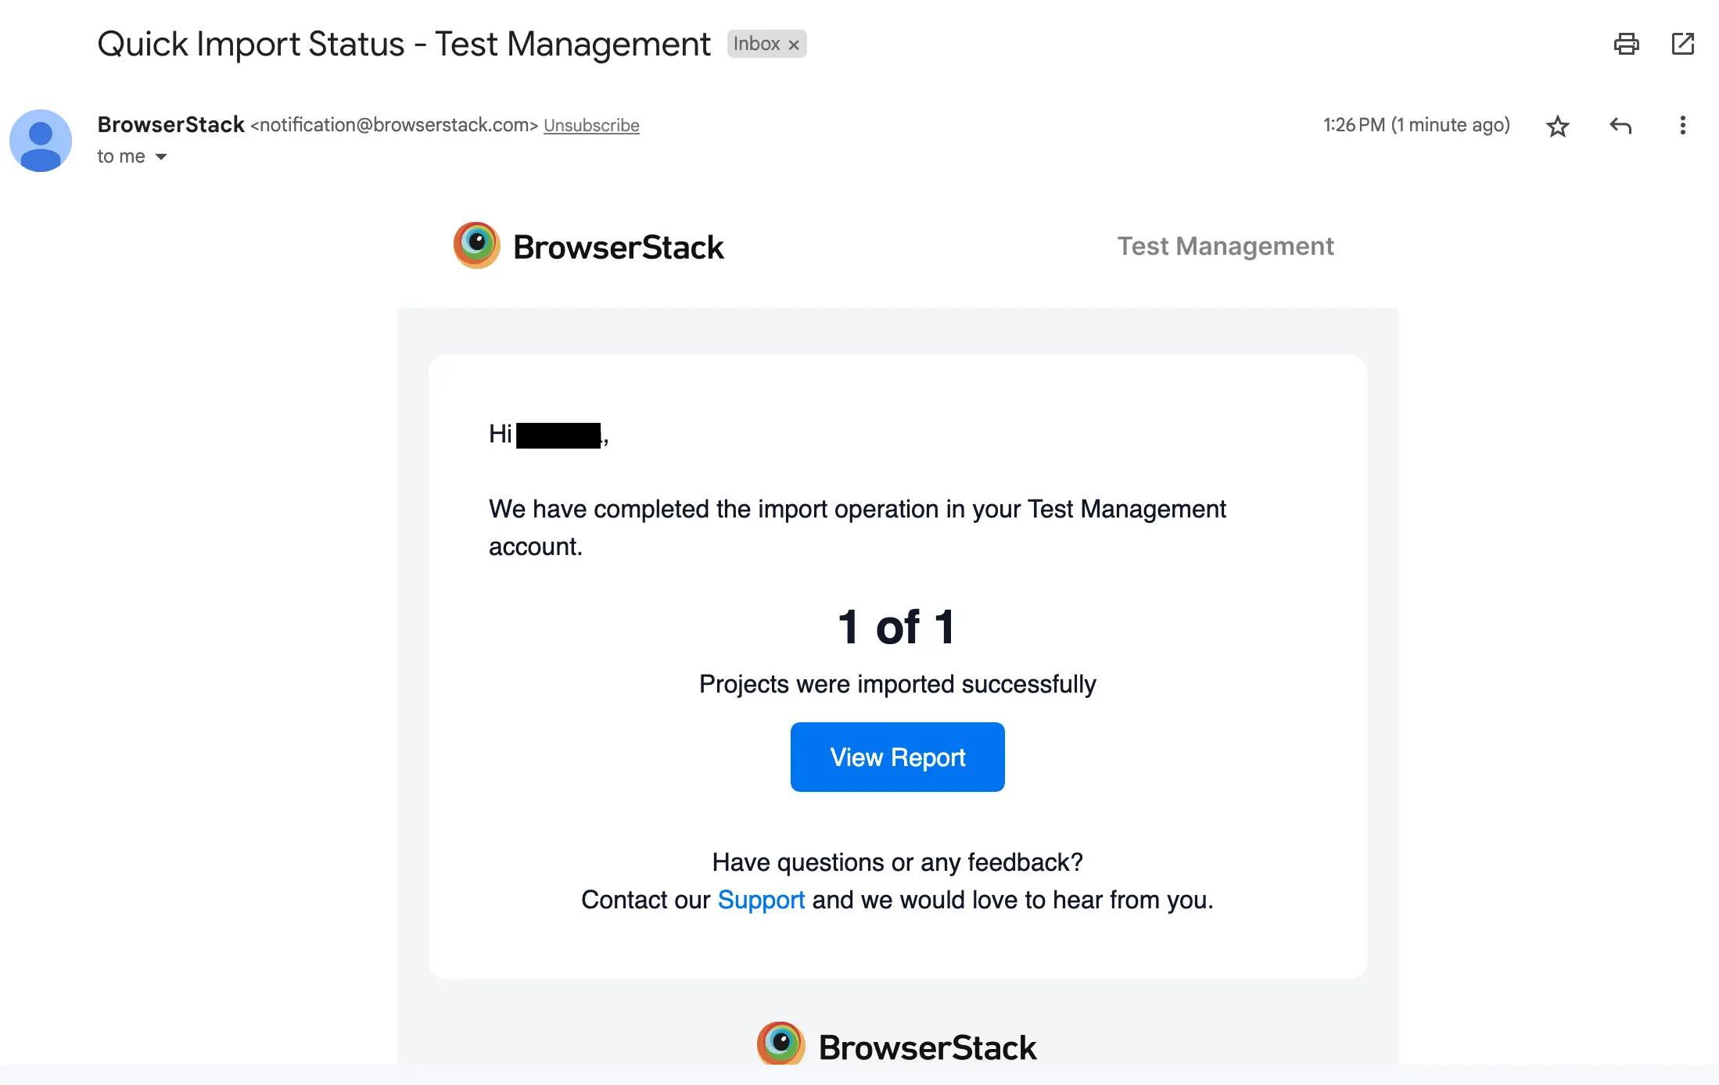The width and height of the screenshot is (1719, 1085).
Task: Click the print all icon
Action: pos(1626,44)
